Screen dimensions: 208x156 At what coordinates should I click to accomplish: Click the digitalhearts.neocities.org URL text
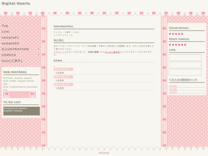20,88
